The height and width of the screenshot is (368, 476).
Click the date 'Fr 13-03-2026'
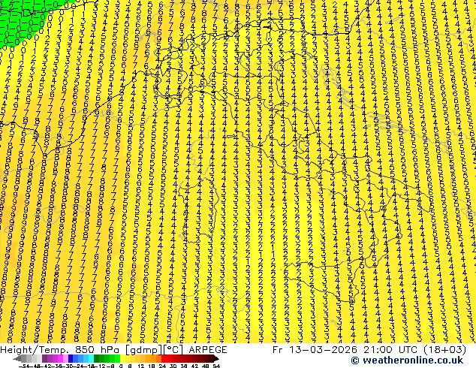(x=315, y=350)
